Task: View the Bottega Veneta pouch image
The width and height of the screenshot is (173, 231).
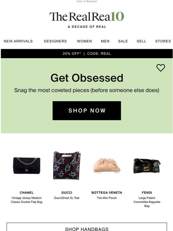Action: [x=107, y=166]
